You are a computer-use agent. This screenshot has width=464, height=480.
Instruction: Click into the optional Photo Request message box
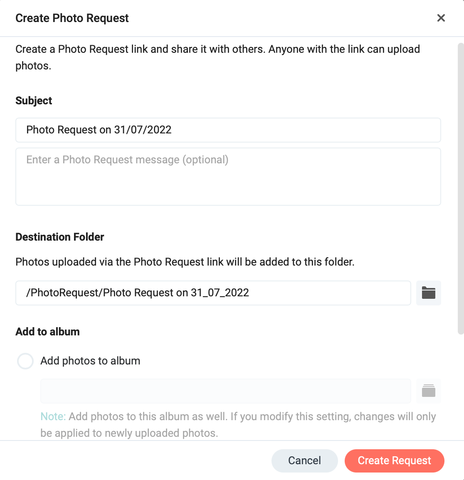point(228,177)
